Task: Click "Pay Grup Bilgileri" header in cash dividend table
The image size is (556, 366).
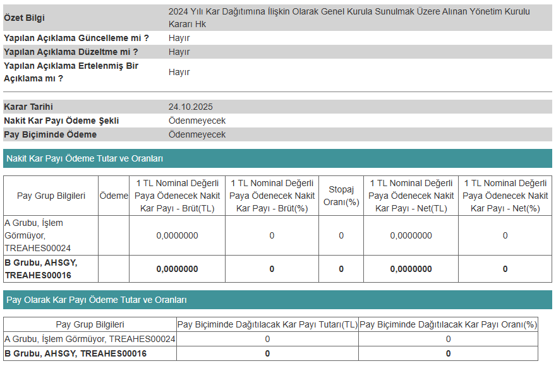Action: tap(51, 196)
